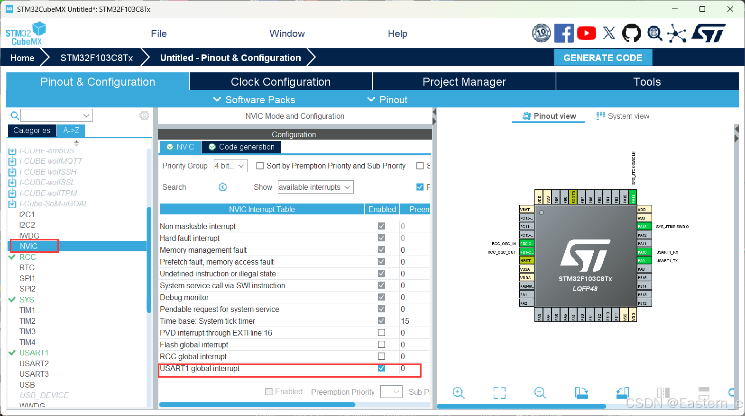Click the download icon next to I-CUBE-wolfTPM
This screenshot has height=416, width=745.
pyautogui.click(x=12, y=193)
